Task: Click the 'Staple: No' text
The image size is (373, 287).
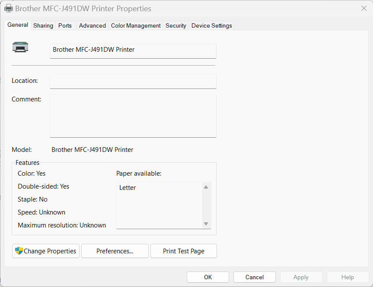Action: (x=32, y=199)
